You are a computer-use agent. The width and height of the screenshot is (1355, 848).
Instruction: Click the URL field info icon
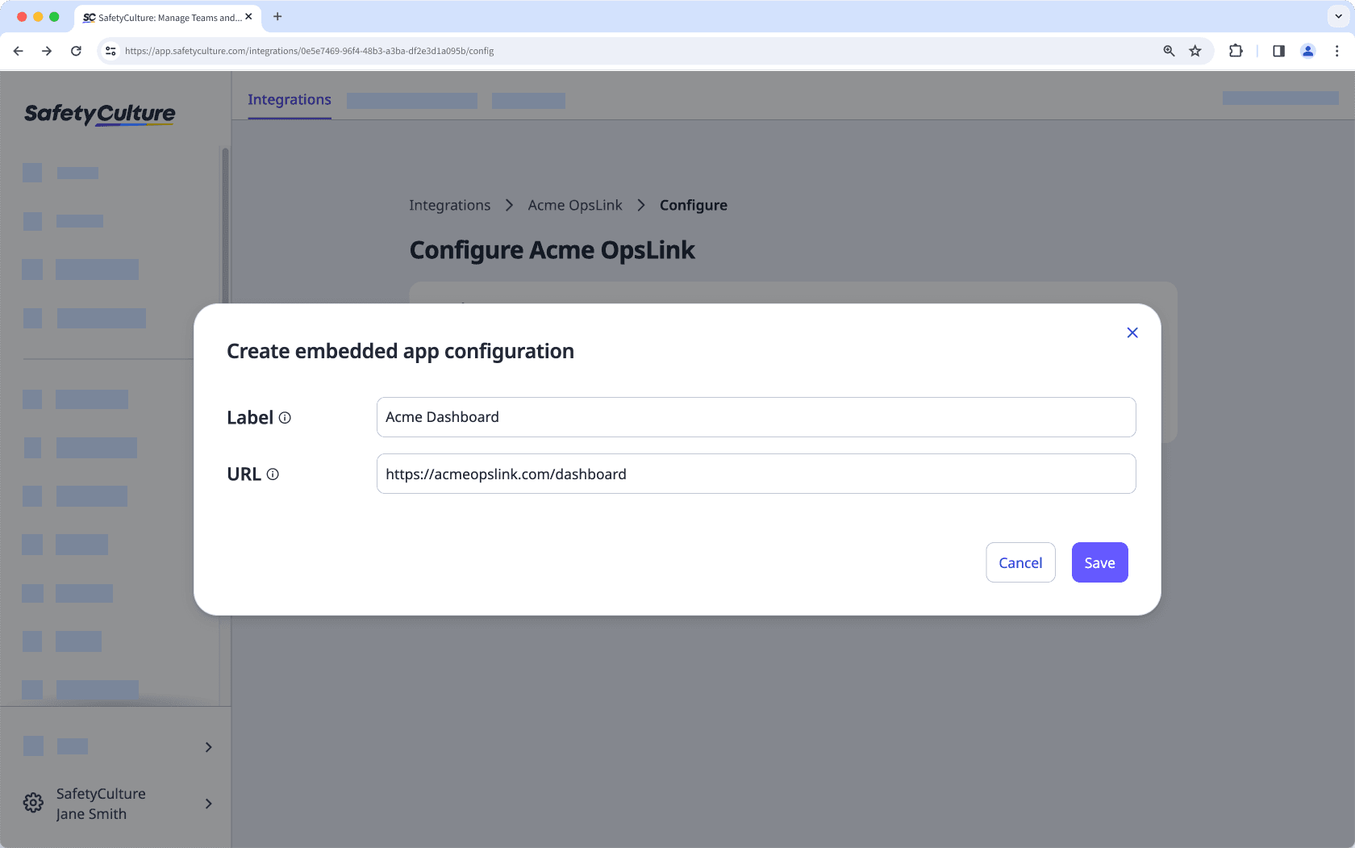tap(273, 474)
